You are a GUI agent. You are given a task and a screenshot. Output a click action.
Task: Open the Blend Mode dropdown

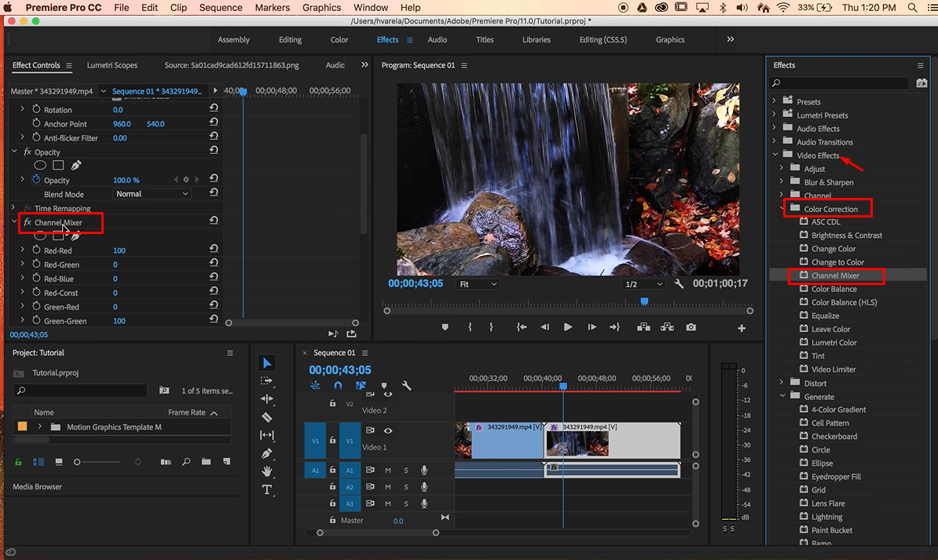point(152,194)
